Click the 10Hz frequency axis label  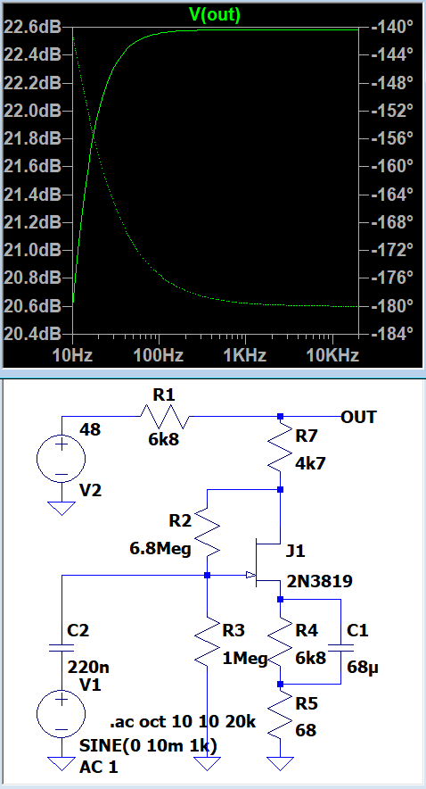pos(72,356)
